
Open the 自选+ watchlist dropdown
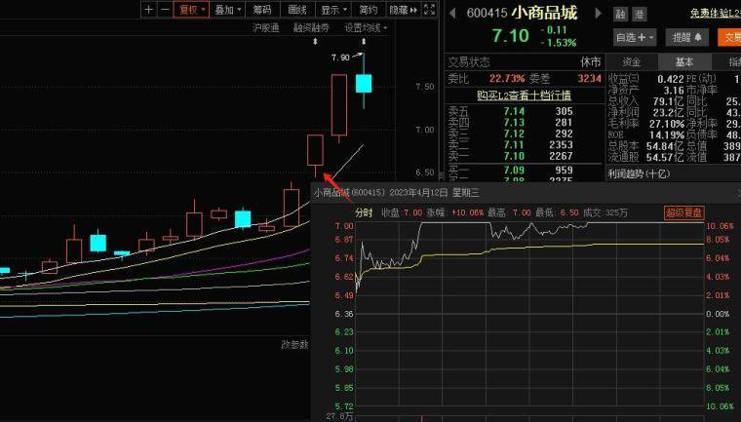coord(635,37)
